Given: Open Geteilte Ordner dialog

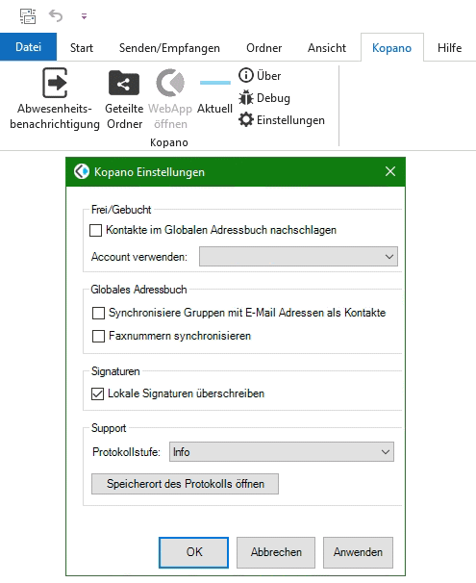Looking at the screenshot, I should click(x=124, y=99).
